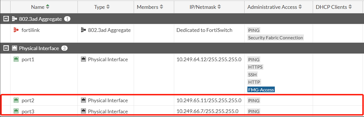Click the 802.3ad Aggregate group title
This screenshot has width=364, height=117.
coord(40,19)
